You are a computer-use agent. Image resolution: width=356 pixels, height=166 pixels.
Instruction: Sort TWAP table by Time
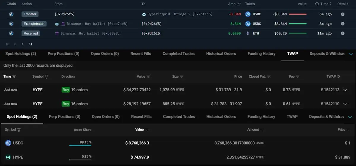tap(14, 77)
